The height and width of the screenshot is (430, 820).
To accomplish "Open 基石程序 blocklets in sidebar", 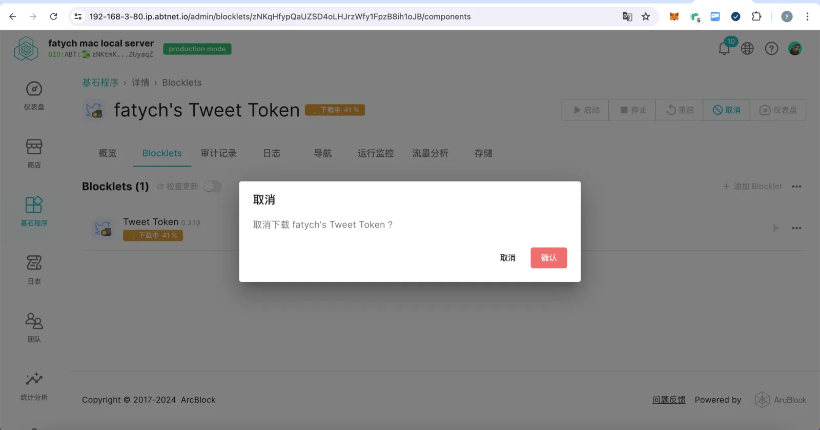I will (34, 212).
